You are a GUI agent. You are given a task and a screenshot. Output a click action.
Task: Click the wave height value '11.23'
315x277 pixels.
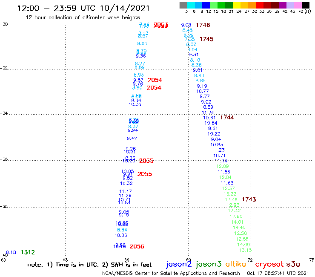click(x=218, y=150)
